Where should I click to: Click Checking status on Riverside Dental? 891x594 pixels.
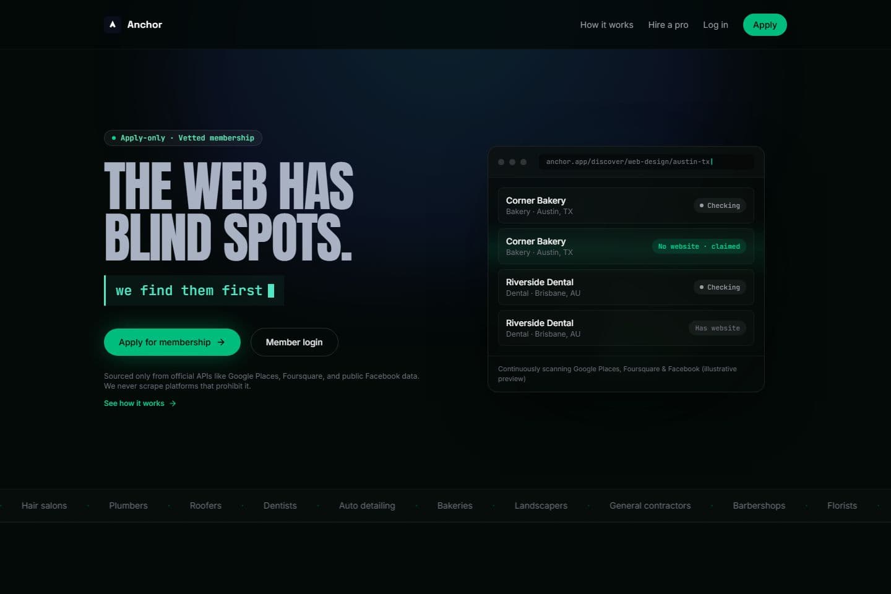[x=720, y=287]
